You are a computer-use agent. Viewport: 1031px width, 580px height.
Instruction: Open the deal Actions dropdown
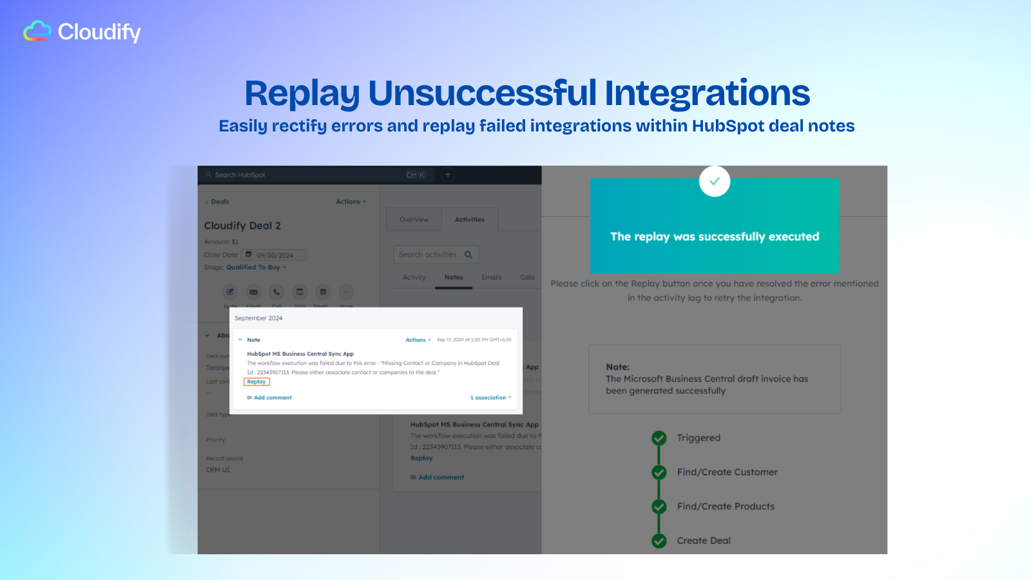(x=351, y=202)
